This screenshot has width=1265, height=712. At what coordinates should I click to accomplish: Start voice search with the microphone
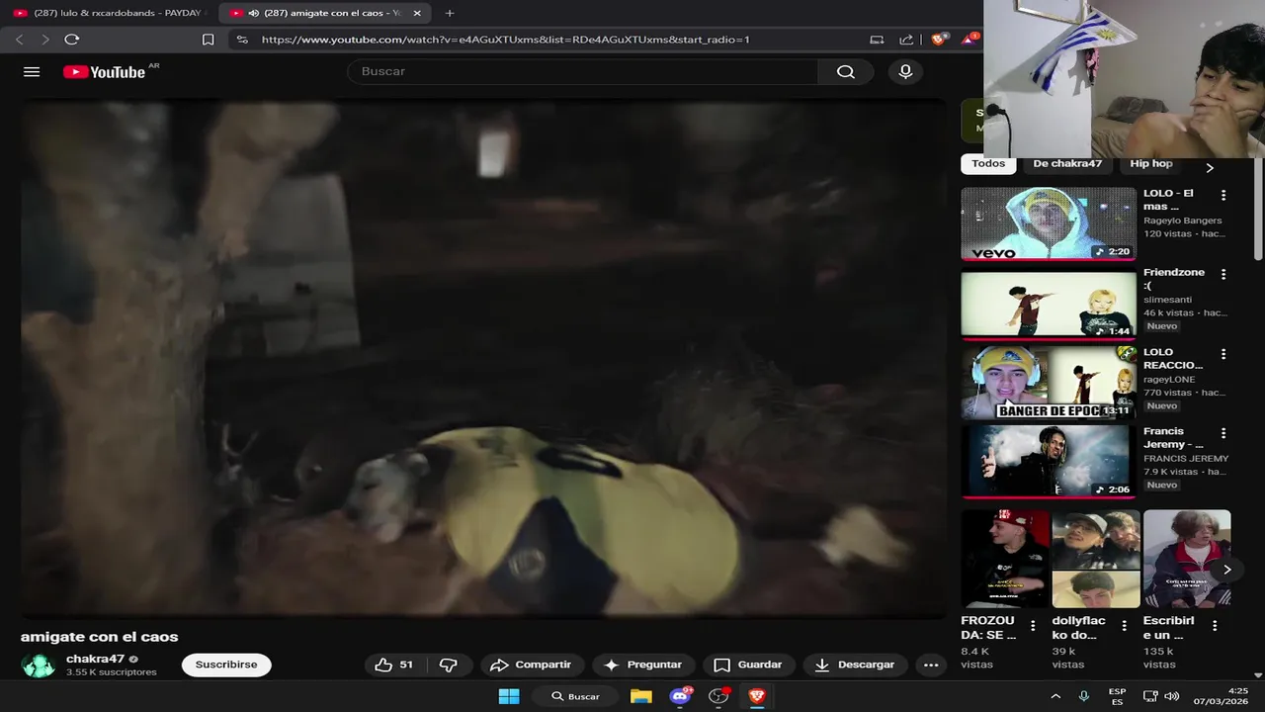(905, 71)
